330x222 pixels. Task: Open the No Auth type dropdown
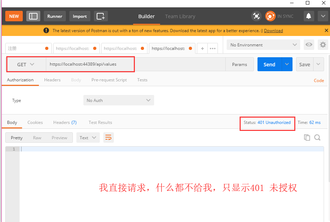119,100
